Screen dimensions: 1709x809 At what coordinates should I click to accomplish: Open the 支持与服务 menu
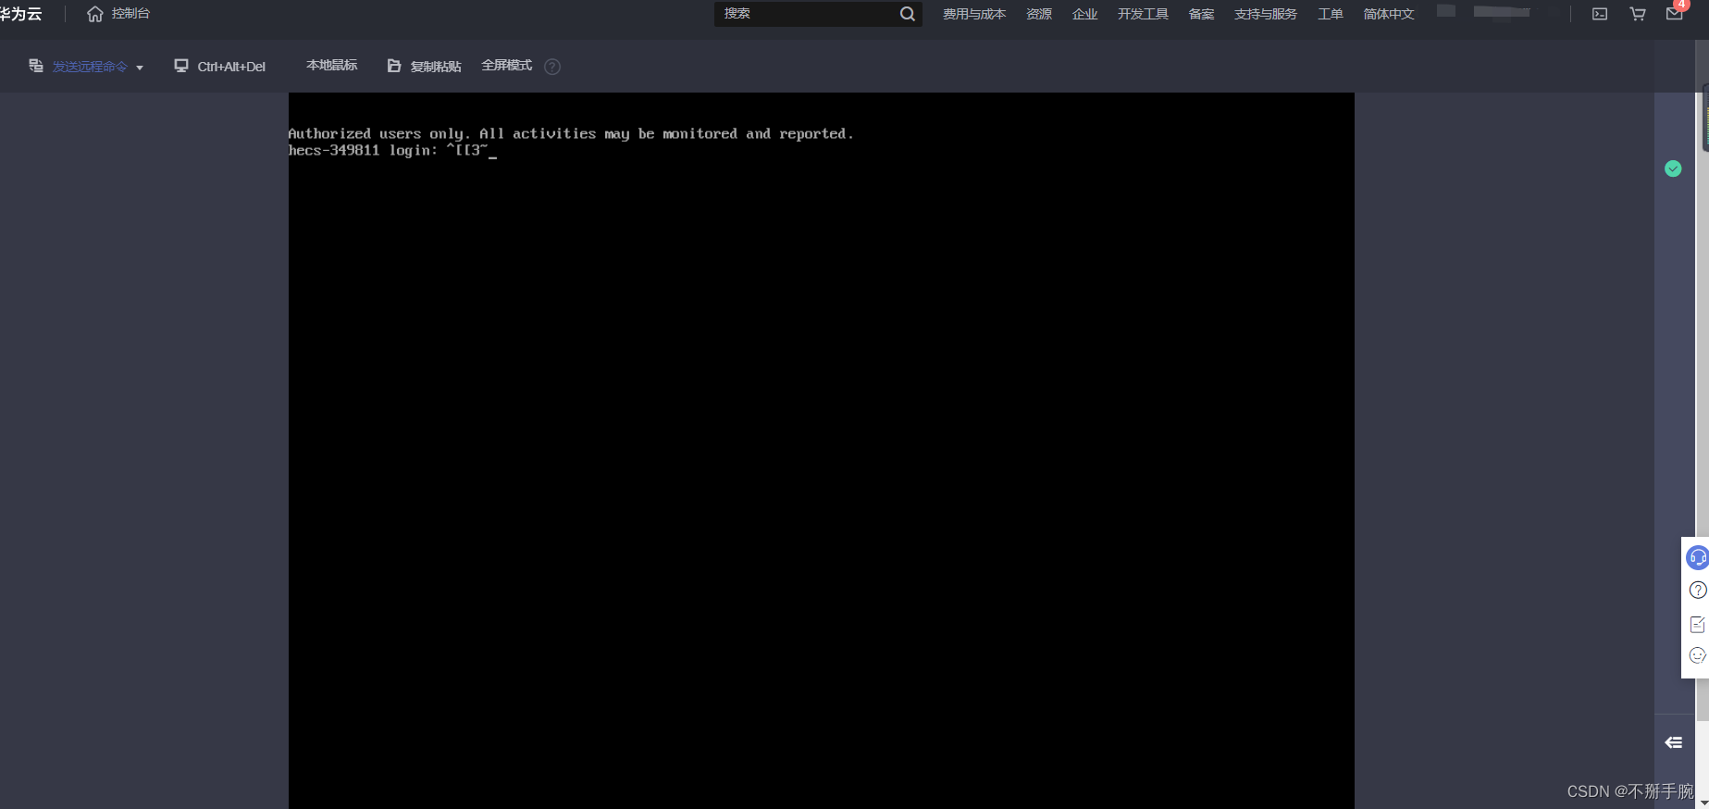pos(1266,14)
